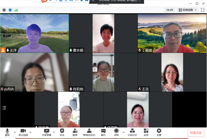Select 丁庭波's video tile
Viewport: 207px width, 139px height.
tap(172, 33)
